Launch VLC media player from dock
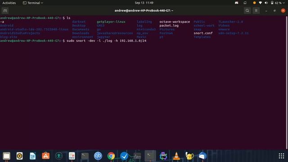Screen dimensions: 288x162 176,156
